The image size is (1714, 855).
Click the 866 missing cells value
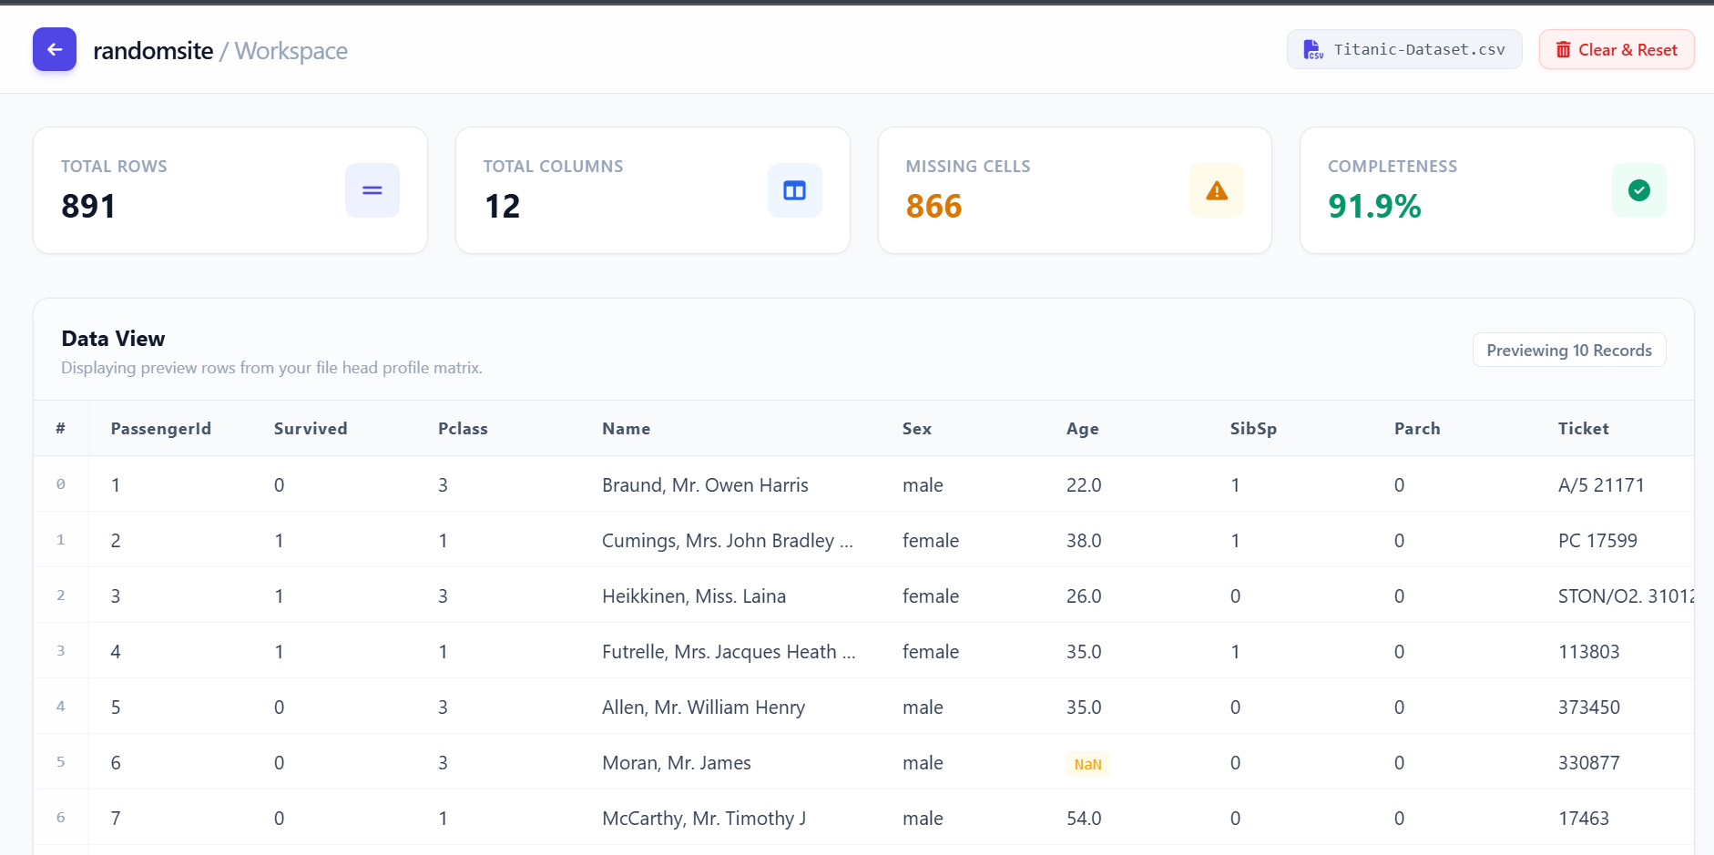[934, 206]
